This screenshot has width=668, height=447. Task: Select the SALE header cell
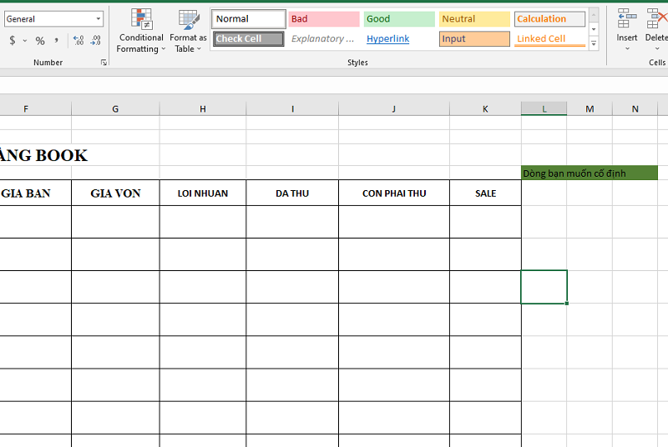(485, 193)
